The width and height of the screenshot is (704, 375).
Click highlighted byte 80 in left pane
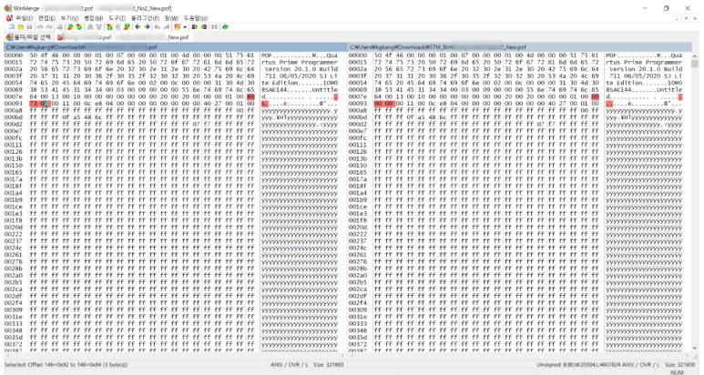pyautogui.click(x=250, y=96)
